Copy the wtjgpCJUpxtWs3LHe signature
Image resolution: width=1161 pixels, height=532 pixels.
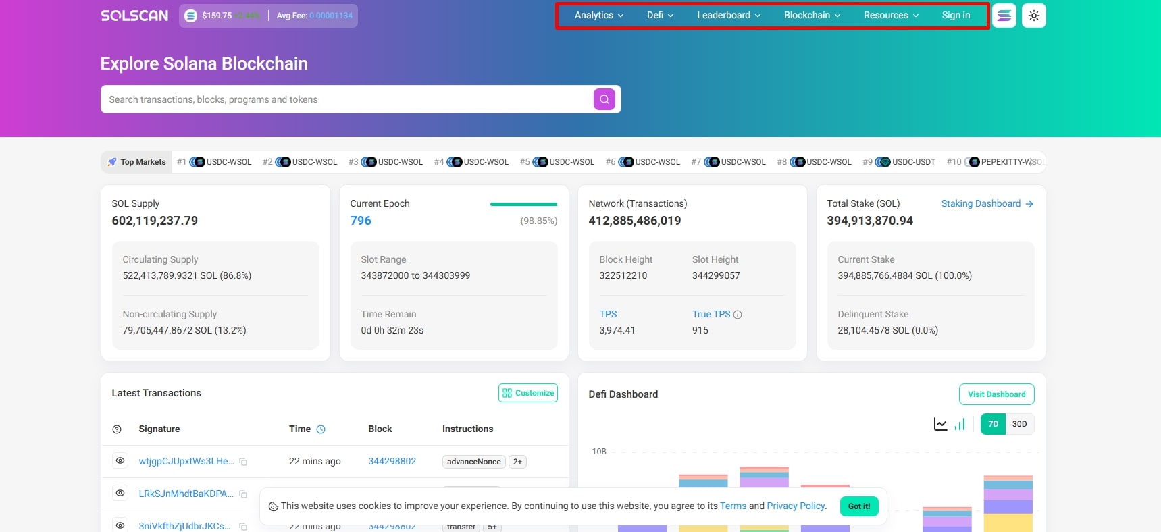(x=243, y=462)
